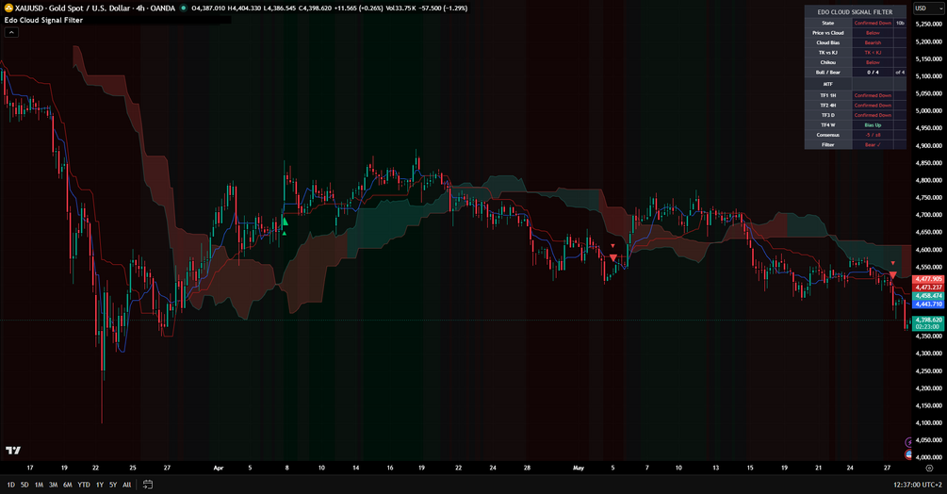Click Chikou row label
Viewport: 947px width, 494px height.
[x=828, y=62]
